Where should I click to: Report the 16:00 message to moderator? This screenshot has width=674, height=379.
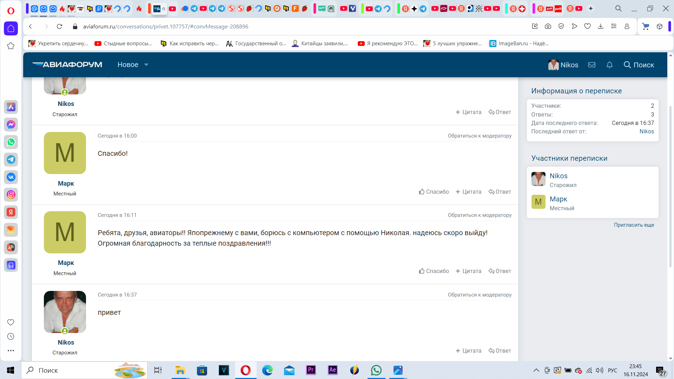[x=480, y=136]
